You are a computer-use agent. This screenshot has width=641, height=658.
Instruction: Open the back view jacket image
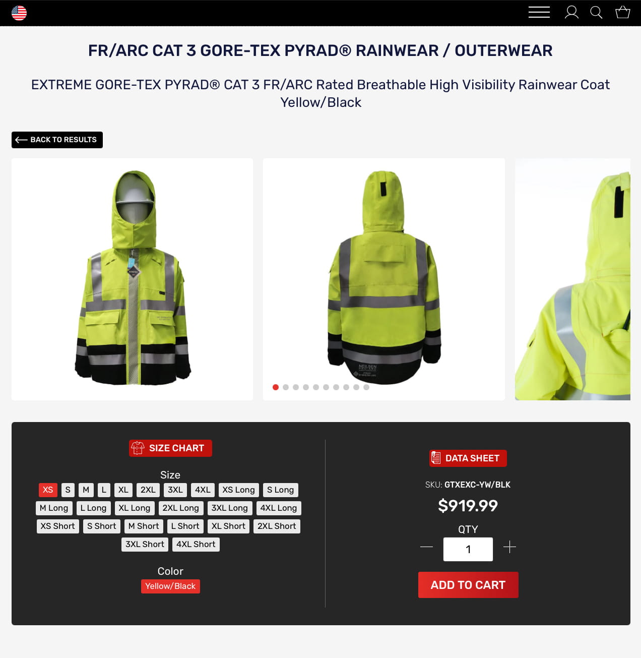click(x=384, y=279)
